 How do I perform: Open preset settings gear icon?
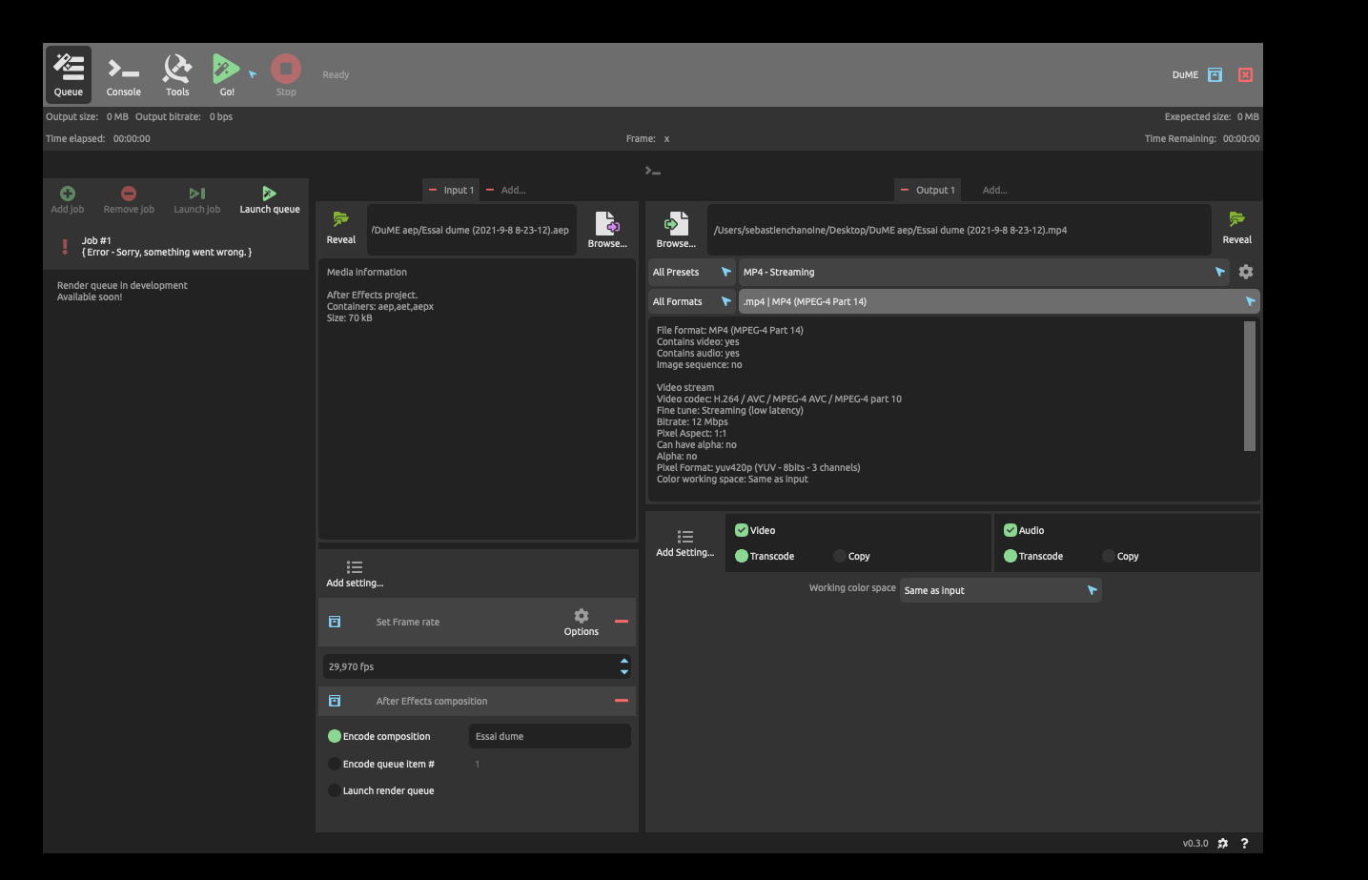coord(1246,272)
